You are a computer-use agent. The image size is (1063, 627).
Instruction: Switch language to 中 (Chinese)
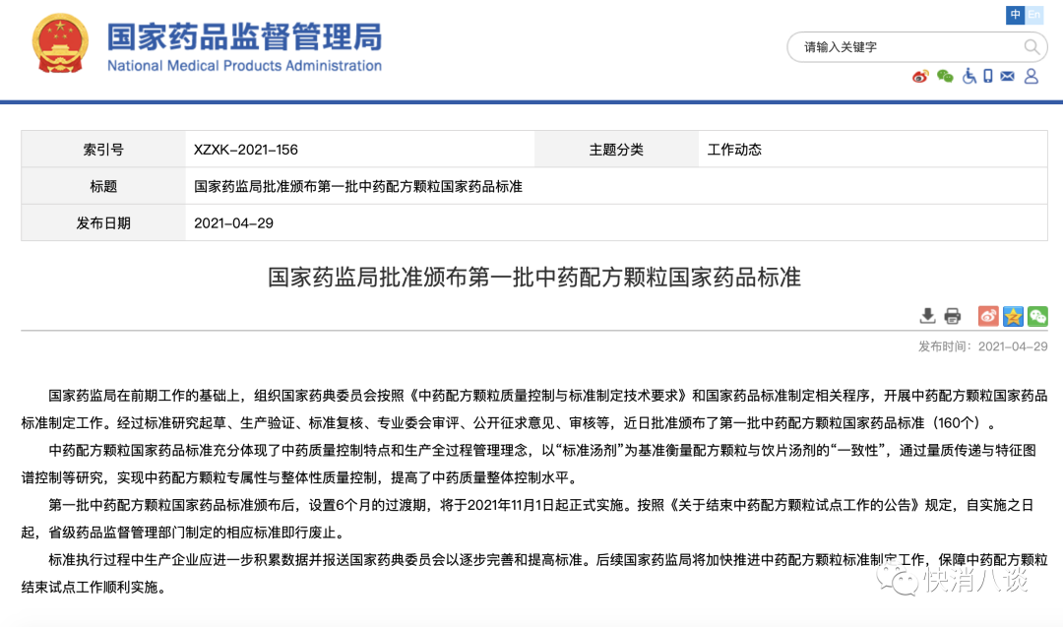tap(1015, 15)
